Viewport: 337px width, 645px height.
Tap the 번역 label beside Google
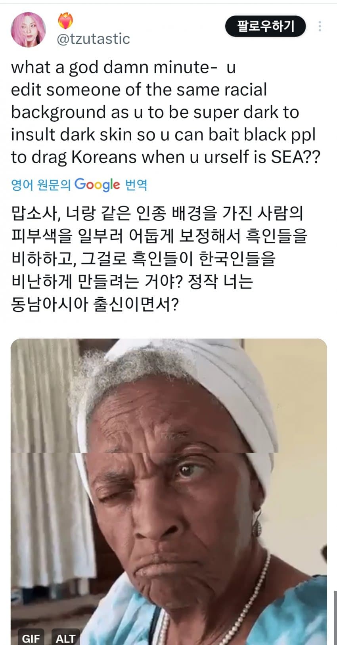(136, 185)
